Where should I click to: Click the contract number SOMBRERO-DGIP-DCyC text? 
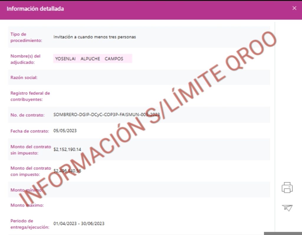point(106,115)
